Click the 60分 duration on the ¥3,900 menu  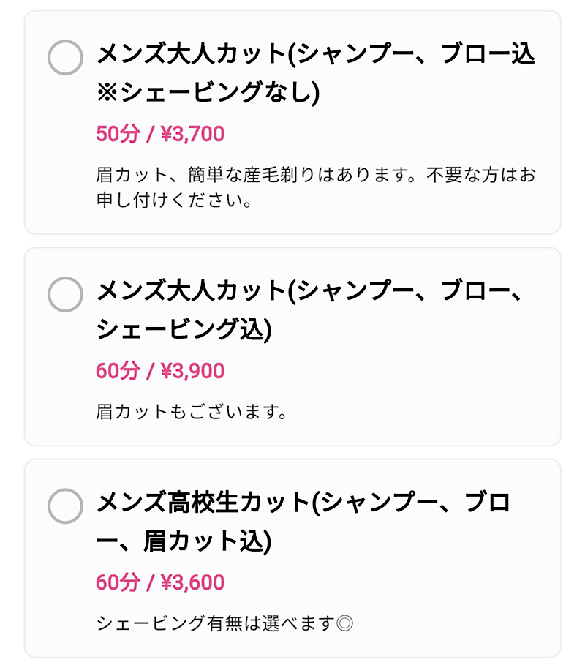[117, 371]
